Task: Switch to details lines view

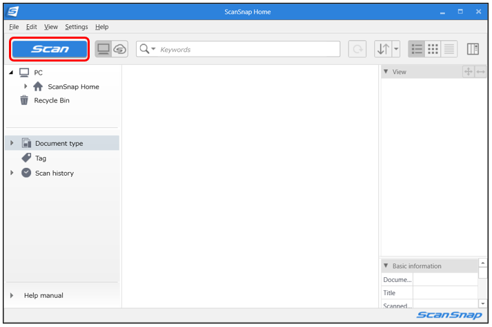Action: [449, 49]
